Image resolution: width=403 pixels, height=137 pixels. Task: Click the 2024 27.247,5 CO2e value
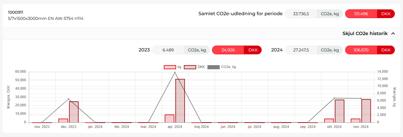tap(301, 50)
